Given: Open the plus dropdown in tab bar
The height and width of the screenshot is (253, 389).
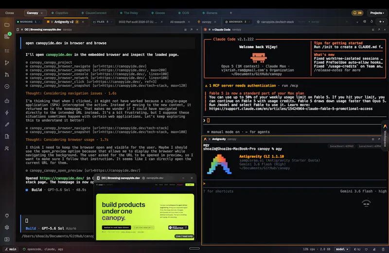Looking at the screenshot, I should [382, 22].
